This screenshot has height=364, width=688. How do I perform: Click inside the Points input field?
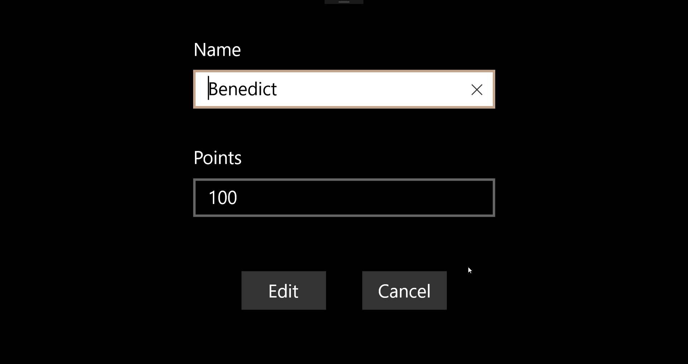tap(344, 198)
